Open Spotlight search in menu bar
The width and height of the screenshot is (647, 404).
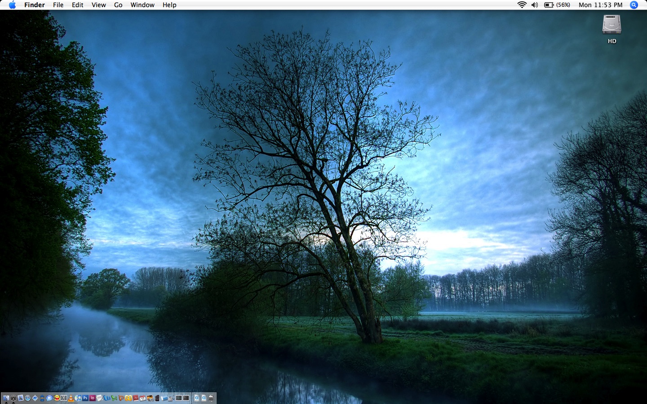click(634, 5)
